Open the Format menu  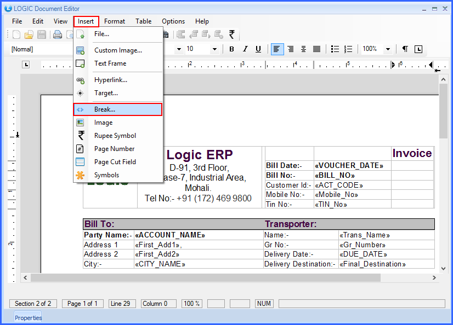[115, 21]
